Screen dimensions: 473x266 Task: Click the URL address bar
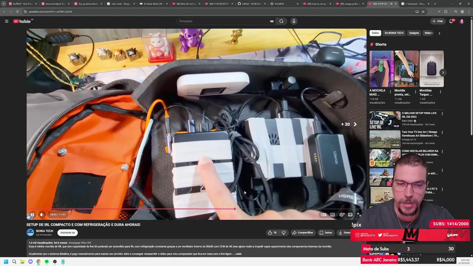pos(218,11)
